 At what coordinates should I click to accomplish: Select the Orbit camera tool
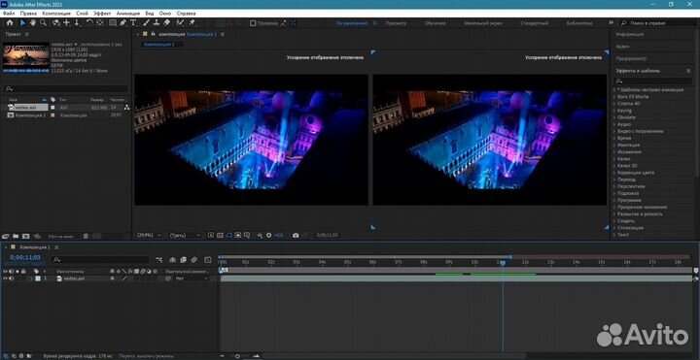pyautogui.click(x=56, y=22)
